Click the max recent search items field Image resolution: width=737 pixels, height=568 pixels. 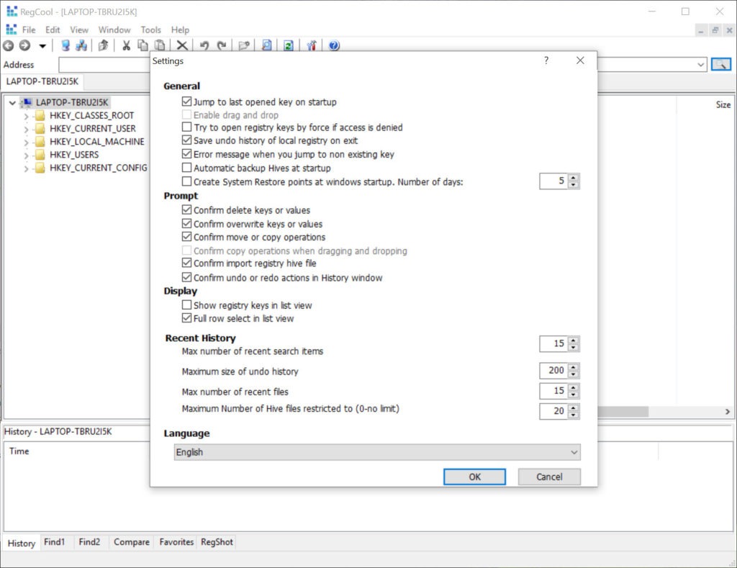[x=553, y=343]
